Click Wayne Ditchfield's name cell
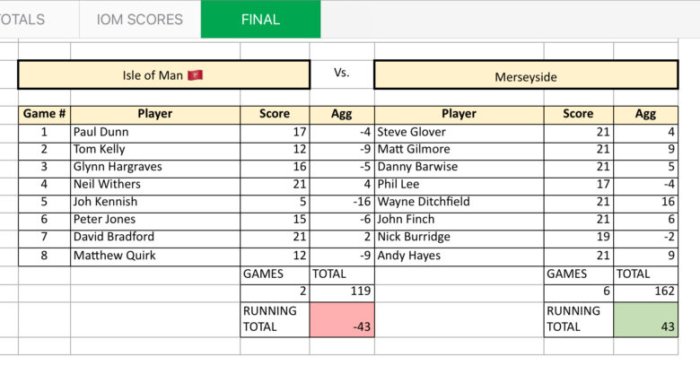The image size is (700, 374). [459, 202]
